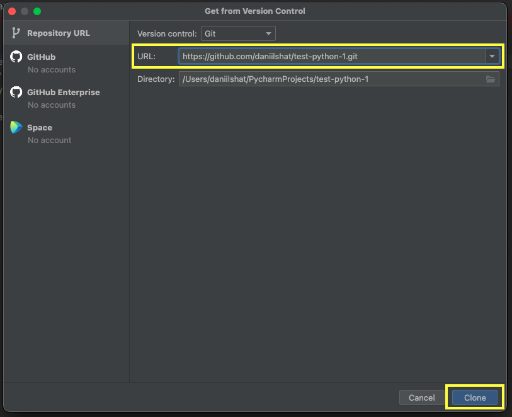
Task: Focus the repository URL input field
Action: tap(331, 56)
